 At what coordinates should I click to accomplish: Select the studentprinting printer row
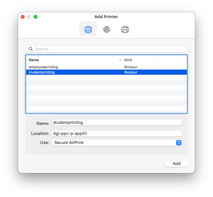click(106, 72)
